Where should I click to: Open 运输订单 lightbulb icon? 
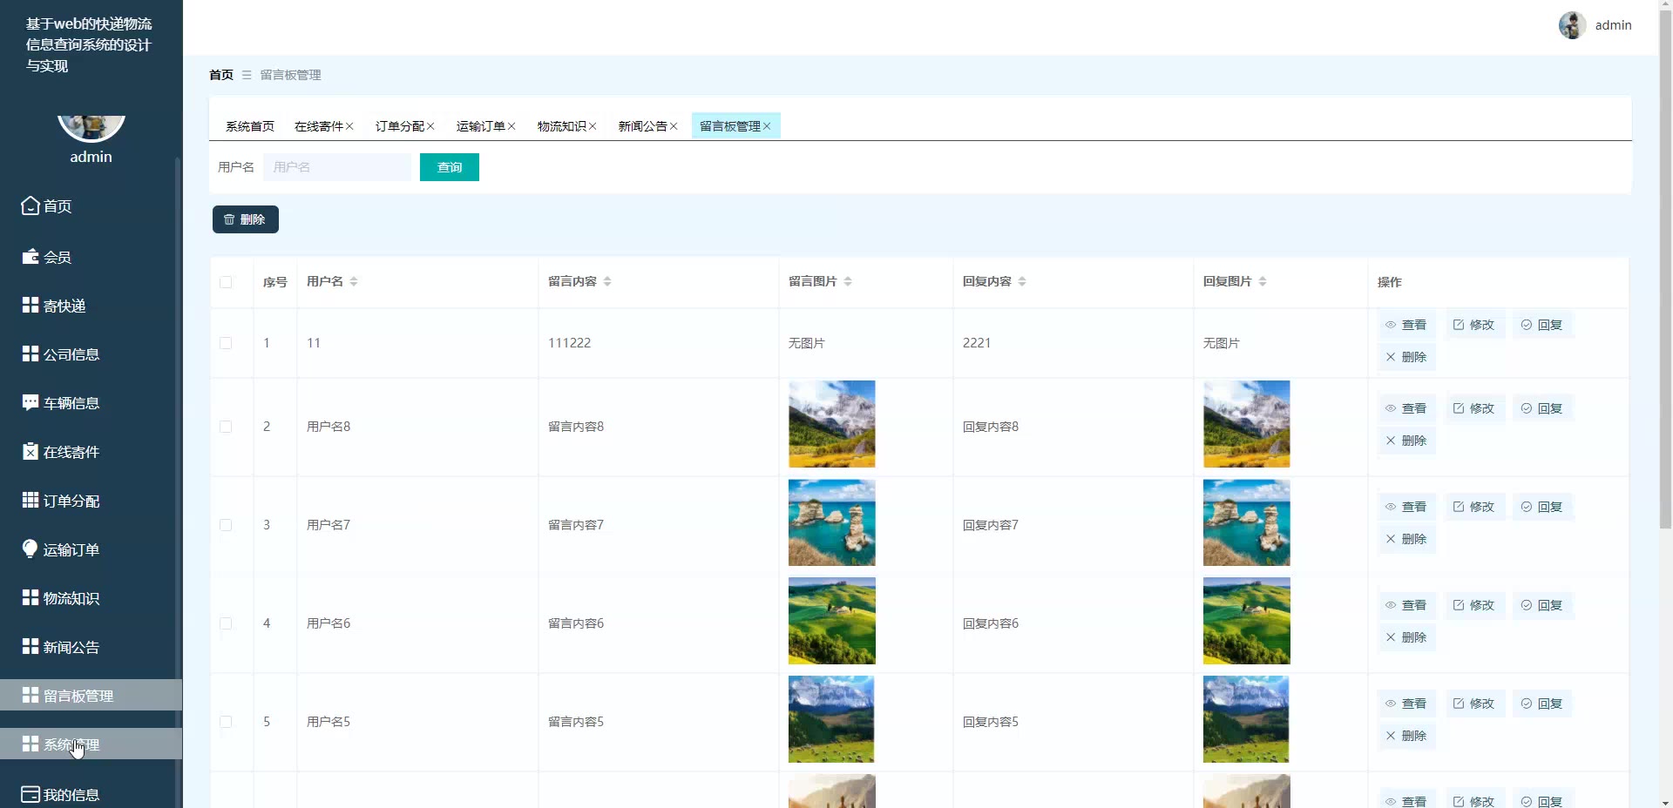coord(30,549)
